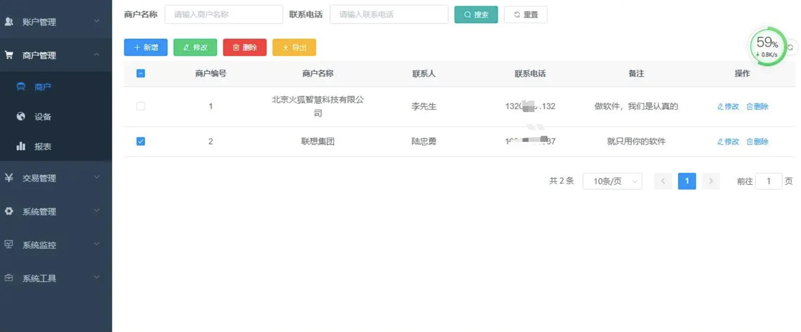Click the 请输入商户名称 input field
The width and height of the screenshot is (801, 332).
(224, 14)
